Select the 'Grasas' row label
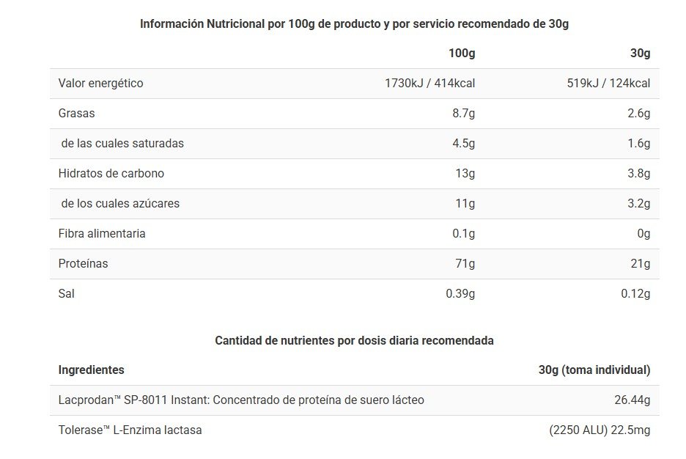The image size is (686, 459). pos(77,114)
